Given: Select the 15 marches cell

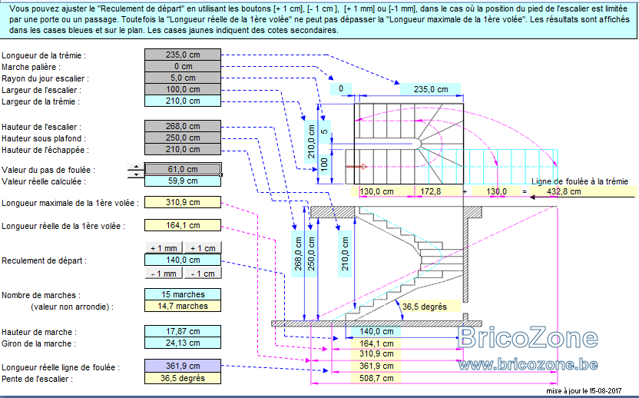Looking at the screenshot, I should [183, 294].
